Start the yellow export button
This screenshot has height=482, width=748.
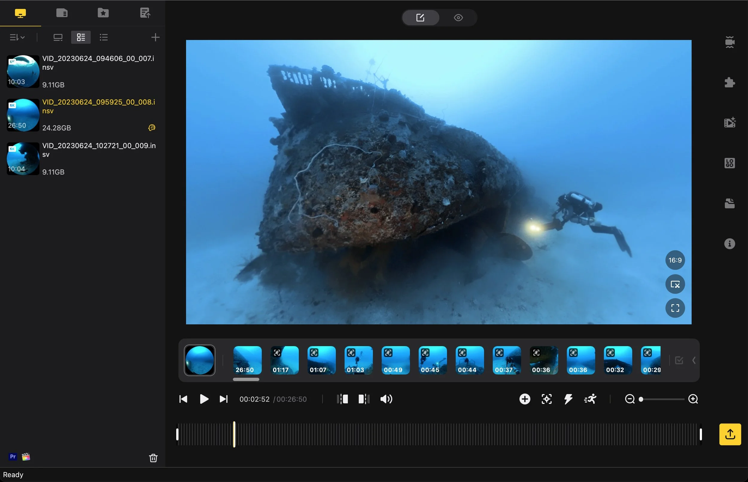coord(729,434)
